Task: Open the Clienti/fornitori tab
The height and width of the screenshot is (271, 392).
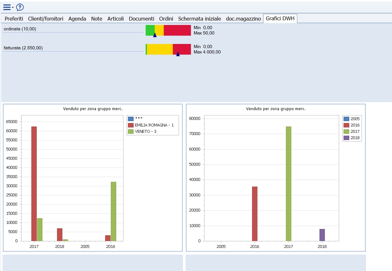Action: coord(46,19)
